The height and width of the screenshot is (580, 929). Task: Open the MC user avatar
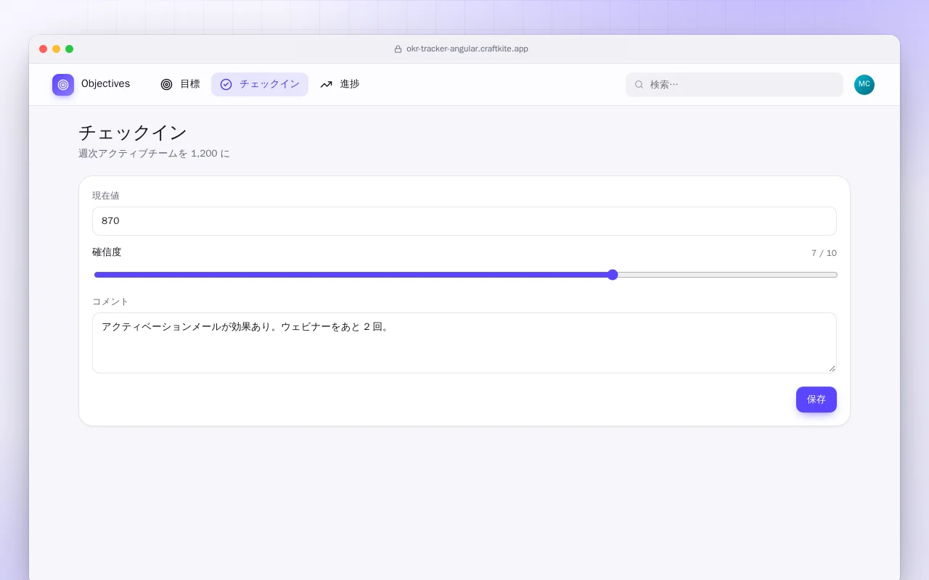[x=864, y=85]
